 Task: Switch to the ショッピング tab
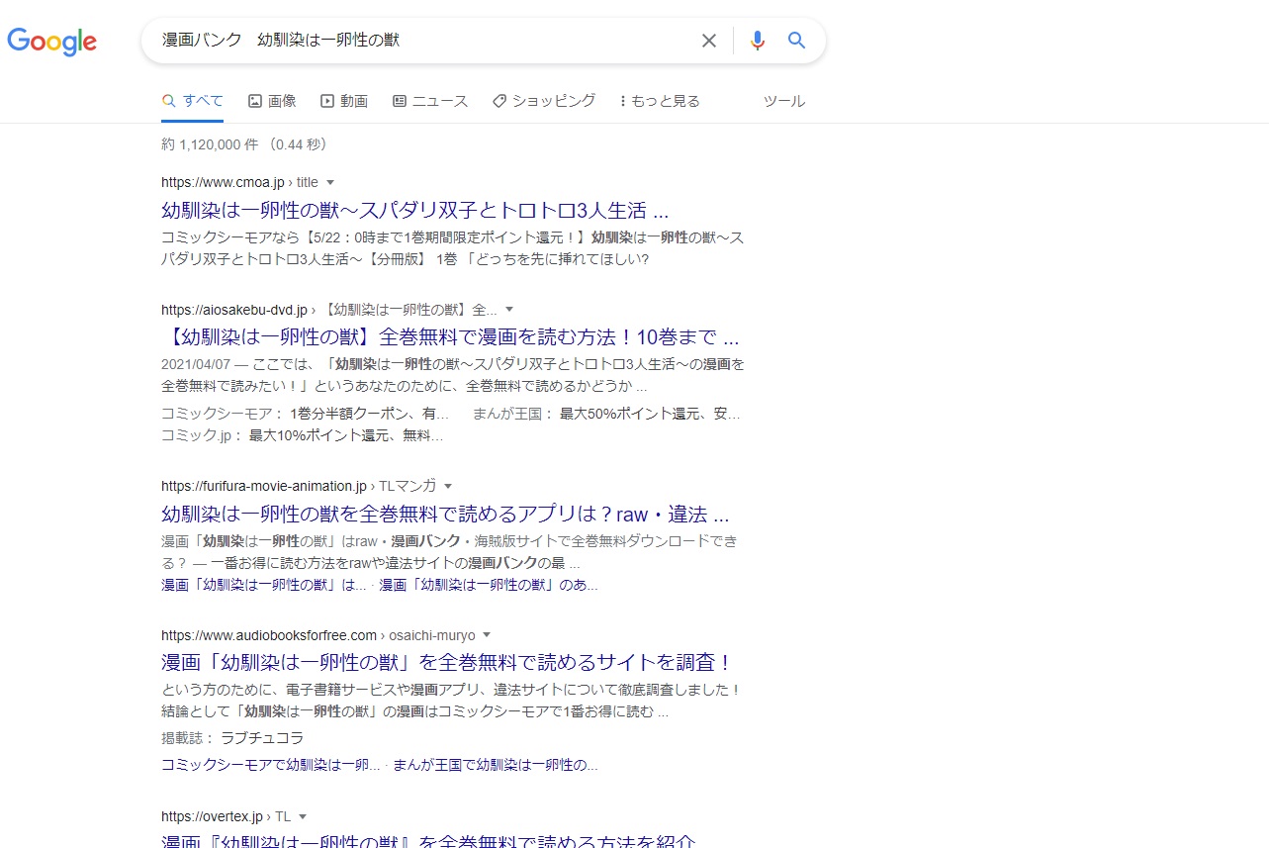click(544, 101)
